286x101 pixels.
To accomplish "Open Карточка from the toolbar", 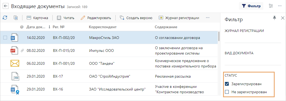I will (x=37, y=18).
